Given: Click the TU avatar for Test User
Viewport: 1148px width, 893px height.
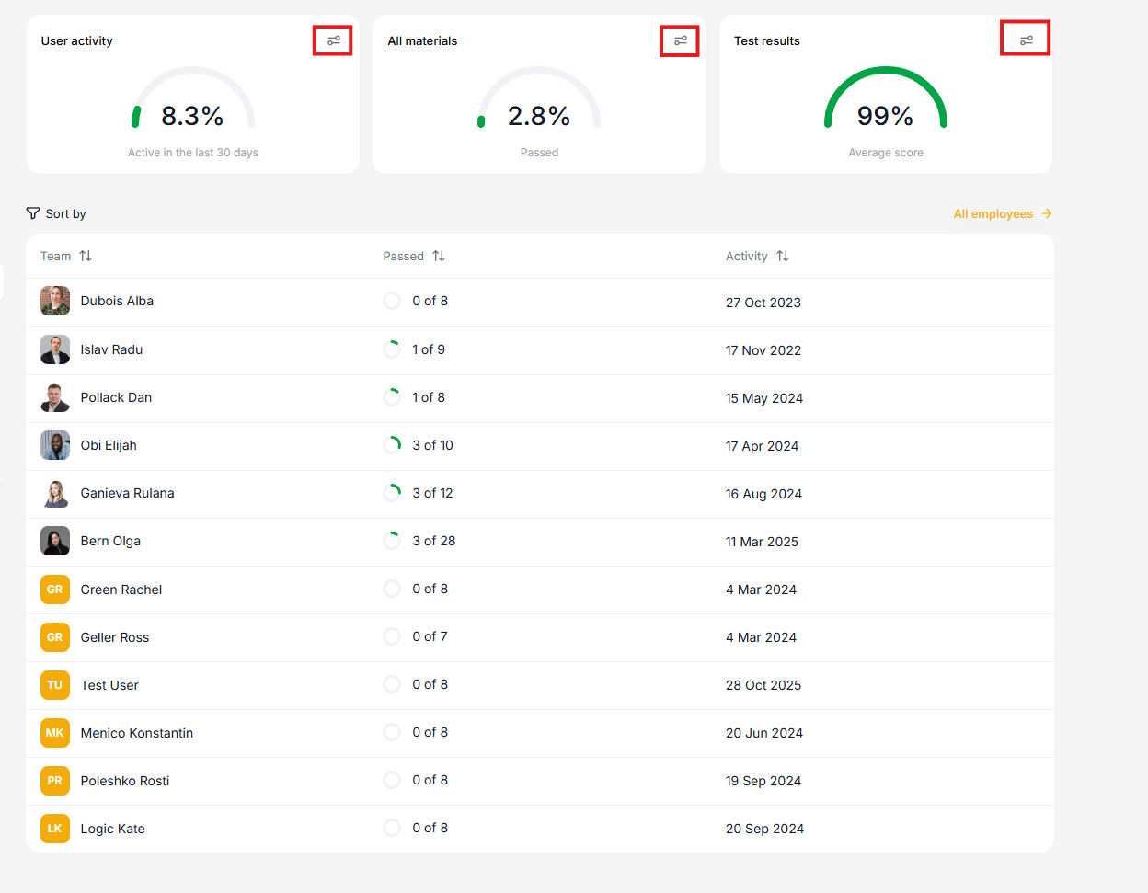Looking at the screenshot, I should [55, 685].
